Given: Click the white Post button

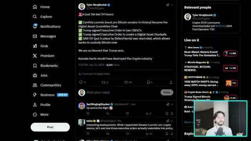Looking at the screenshot, I should [x=50, y=127].
